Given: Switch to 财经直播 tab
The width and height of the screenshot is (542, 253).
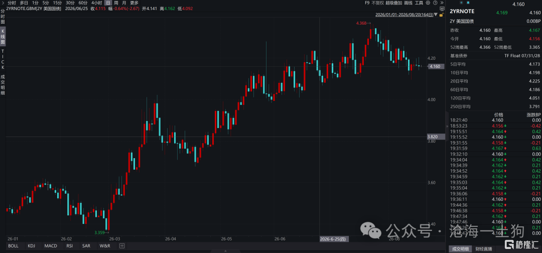Looking at the screenshot, I should coord(483,249).
